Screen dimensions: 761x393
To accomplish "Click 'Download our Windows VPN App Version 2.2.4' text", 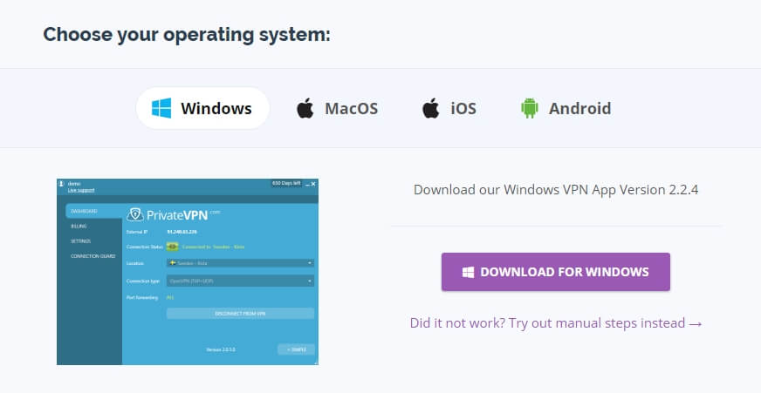I will [556, 189].
